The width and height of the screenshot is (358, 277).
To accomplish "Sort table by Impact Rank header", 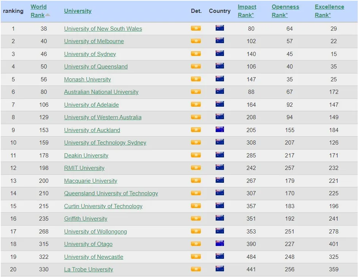I will click(247, 11).
